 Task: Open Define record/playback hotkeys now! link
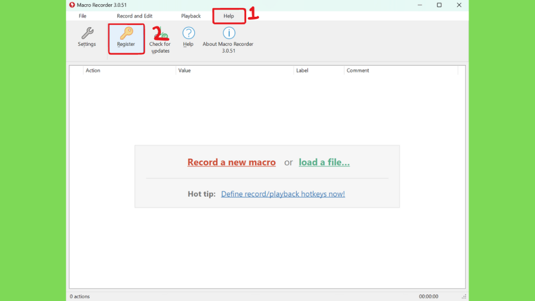[283, 194]
